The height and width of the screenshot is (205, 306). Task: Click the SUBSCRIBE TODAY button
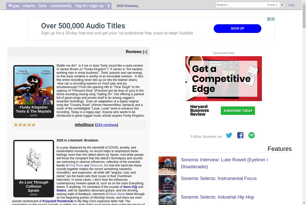click(238, 111)
